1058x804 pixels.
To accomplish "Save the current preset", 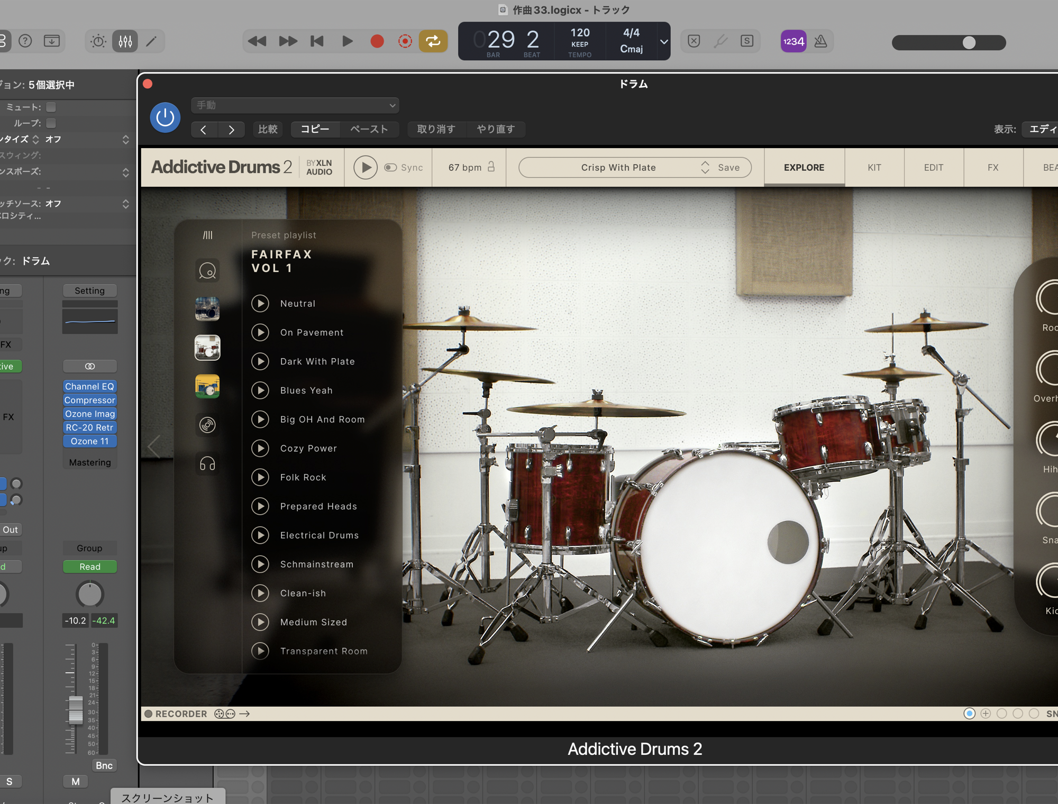I will [x=729, y=168].
